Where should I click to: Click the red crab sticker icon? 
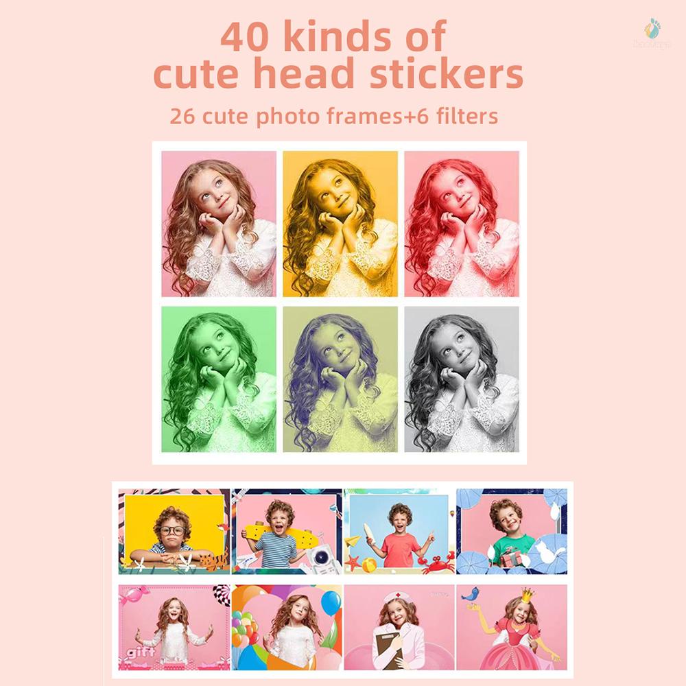436,563
